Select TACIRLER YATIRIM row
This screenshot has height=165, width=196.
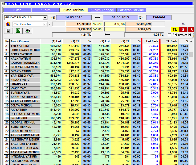pos(96,144)
